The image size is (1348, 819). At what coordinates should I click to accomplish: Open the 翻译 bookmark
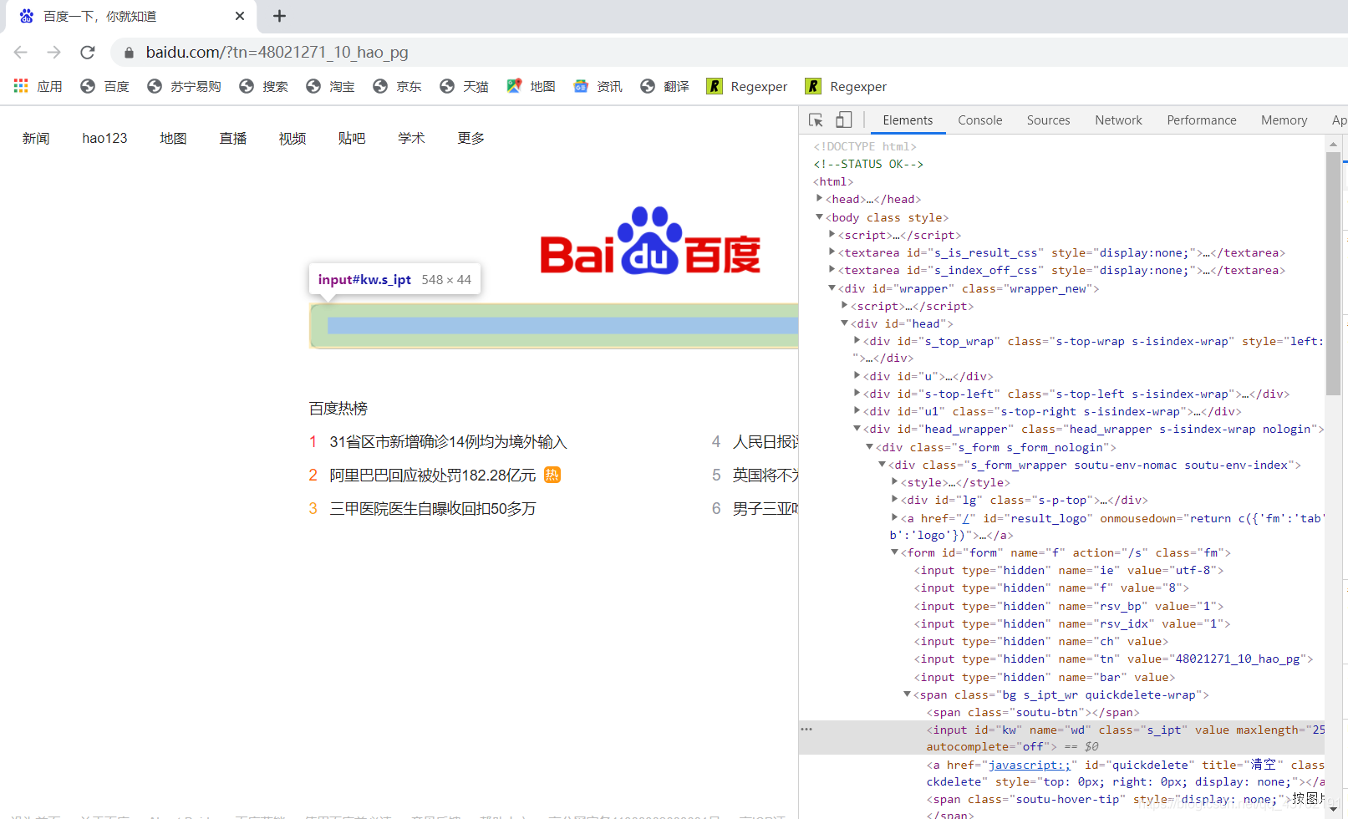(x=664, y=86)
